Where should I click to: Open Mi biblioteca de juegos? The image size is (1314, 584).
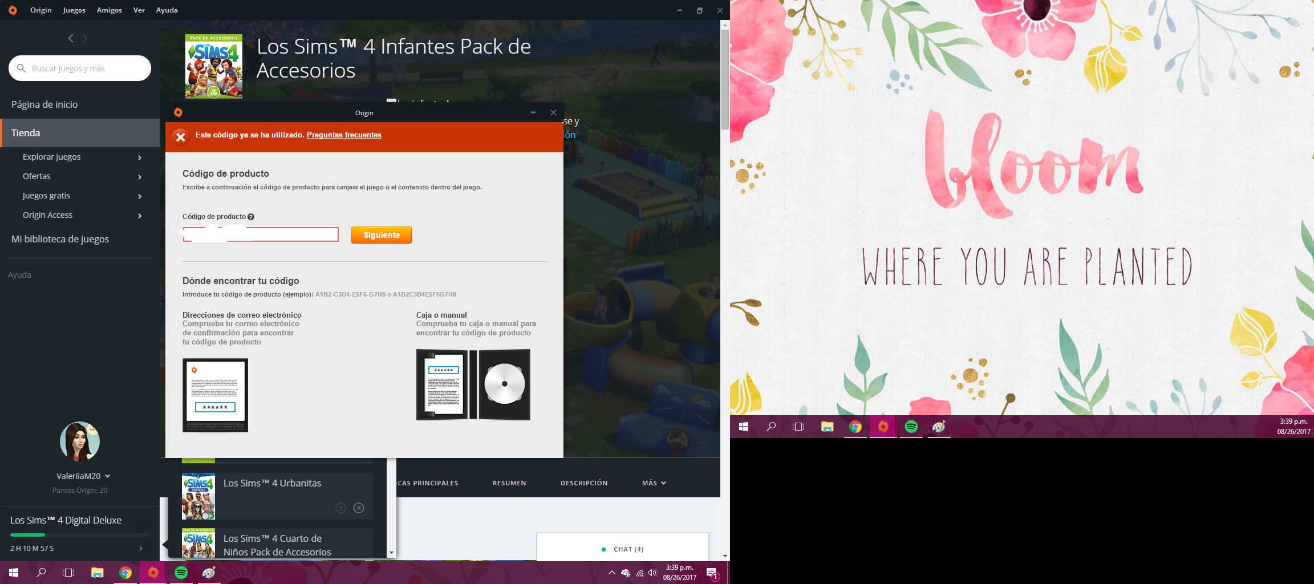click(60, 239)
